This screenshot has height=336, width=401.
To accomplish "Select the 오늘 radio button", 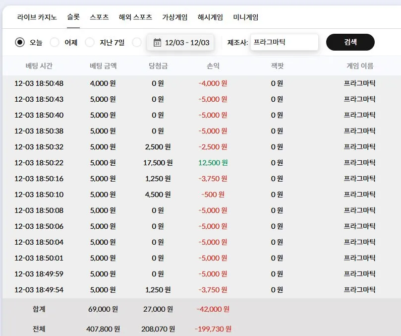I will (x=20, y=42).
